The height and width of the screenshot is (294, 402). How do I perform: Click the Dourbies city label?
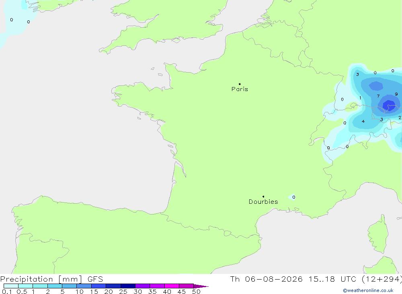click(x=263, y=202)
